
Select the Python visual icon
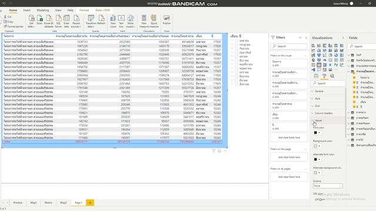(336, 65)
